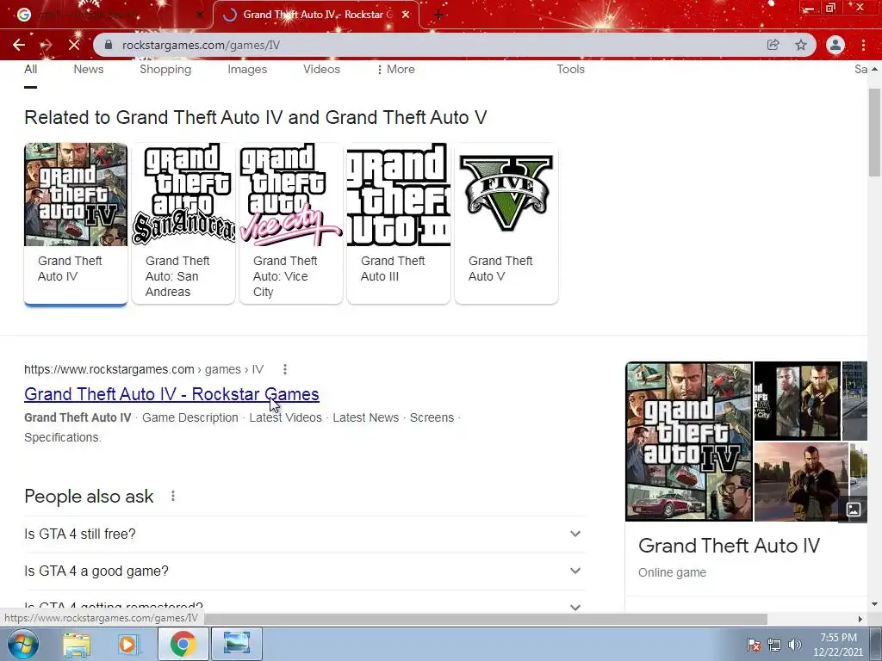The height and width of the screenshot is (661, 882).
Task: Open the large GTA IV cover image
Action: (689, 442)
